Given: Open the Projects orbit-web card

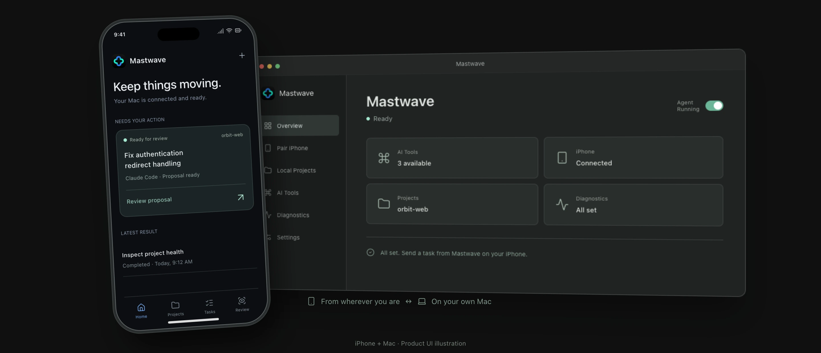Looking at the screenshot, I should pyautogui.click(x=452, y=204).
